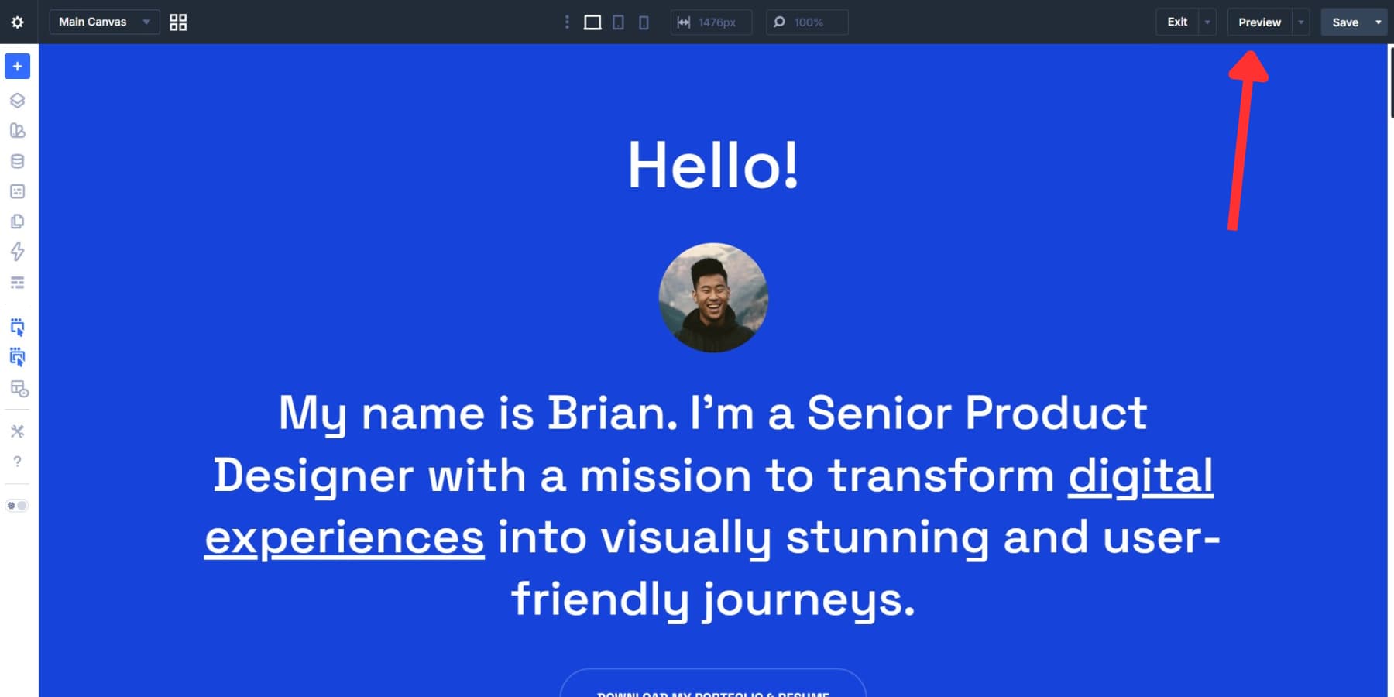Viewport: 1394px width, 697px height.
Task: Toggle dark mode switch at sidebar bottom
Action: pos(15,505)
